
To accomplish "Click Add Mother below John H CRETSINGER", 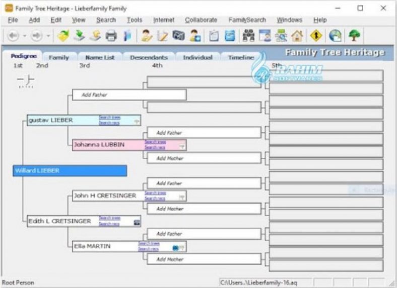I will pyautogui.click(x=204, y=209).
